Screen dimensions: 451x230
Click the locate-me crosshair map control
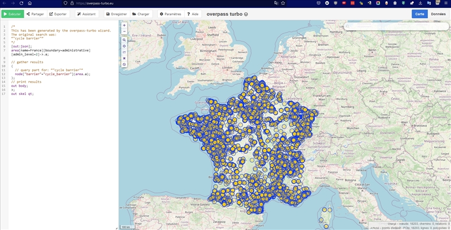point(124,46)
